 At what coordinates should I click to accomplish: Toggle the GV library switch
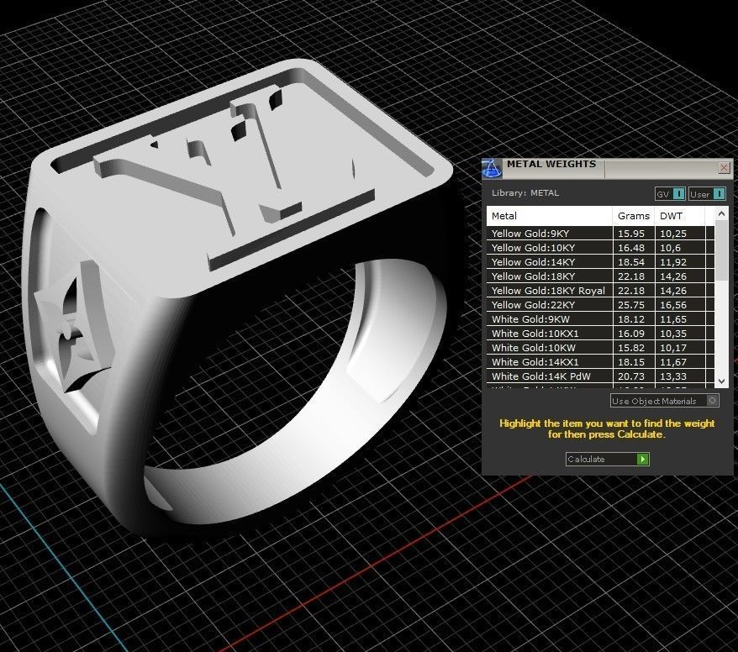tap(670, 194)
